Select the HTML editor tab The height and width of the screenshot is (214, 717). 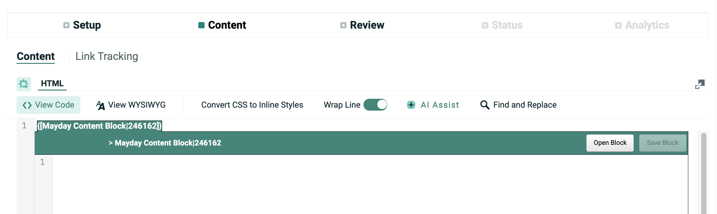pyautogui.click(x=52, y=84)
